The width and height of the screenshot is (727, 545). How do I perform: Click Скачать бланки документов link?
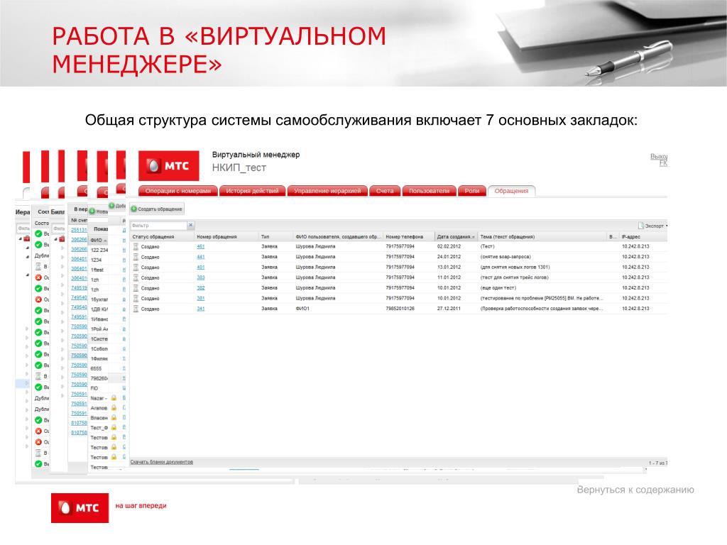click(161, 462)
